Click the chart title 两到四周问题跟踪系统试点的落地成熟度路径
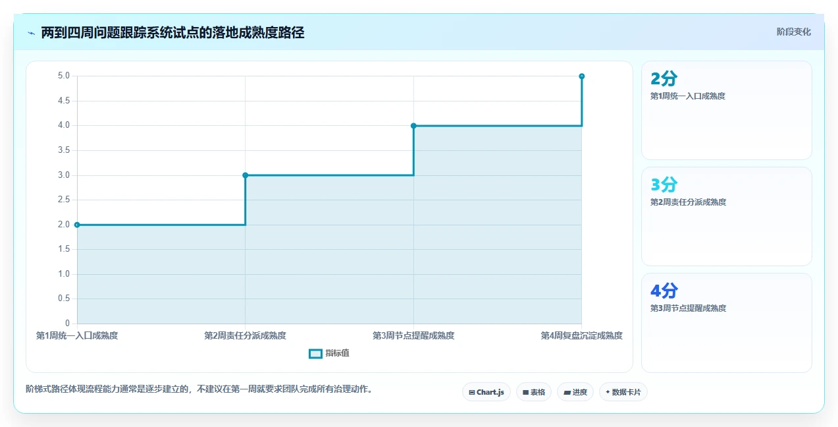This screenshot has width=838, height=427. tap(172, 33)
